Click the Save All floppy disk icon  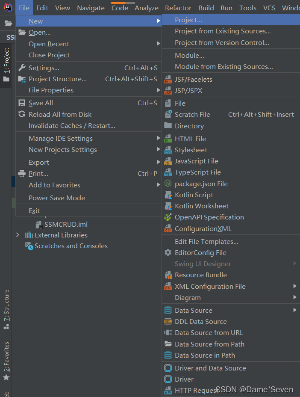22,103
